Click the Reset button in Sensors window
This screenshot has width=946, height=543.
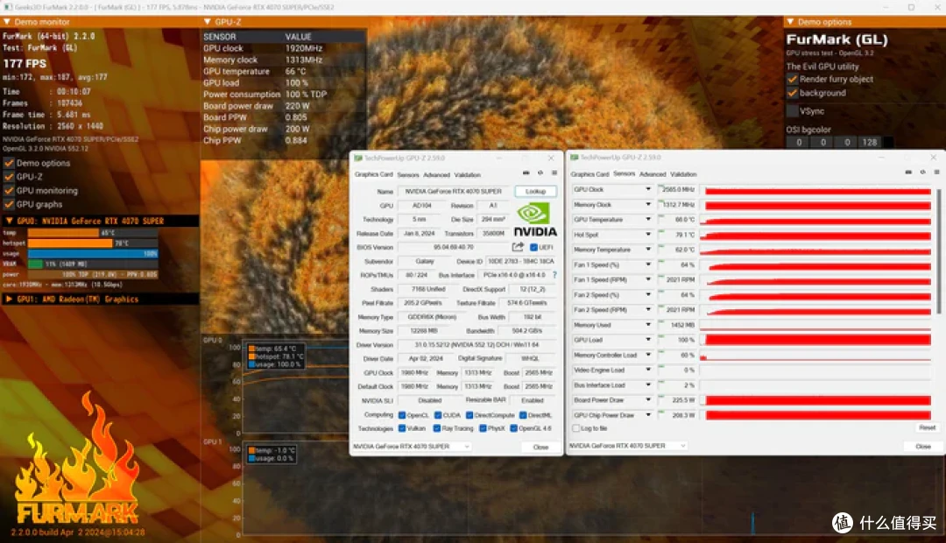pyautogui.click(x=928, y=427)
